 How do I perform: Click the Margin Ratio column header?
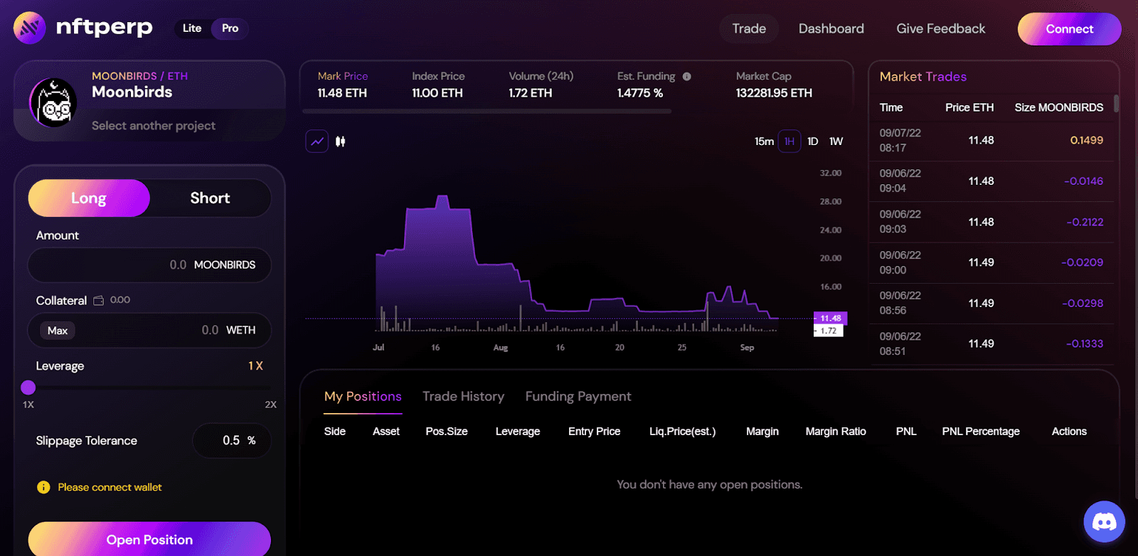point(836,432)
